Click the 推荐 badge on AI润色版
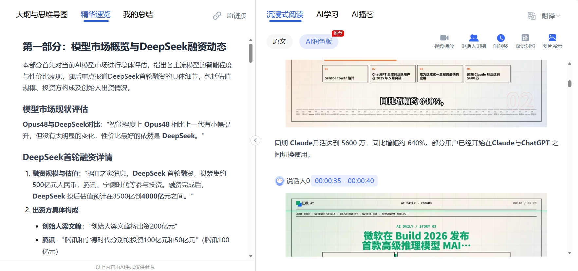Viewport: 578px width, 271px height. click(338, 33)
